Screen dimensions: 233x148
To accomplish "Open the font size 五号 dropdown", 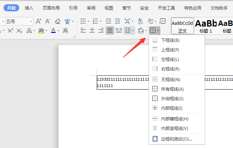I will [31, 22].
